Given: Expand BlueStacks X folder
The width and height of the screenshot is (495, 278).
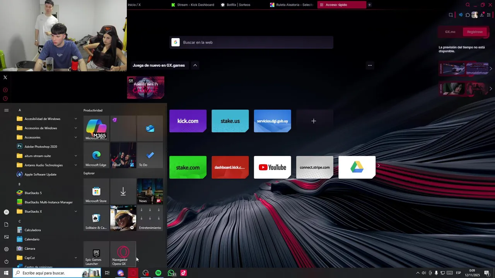Looking at the screenshot, I should [47, 212].
